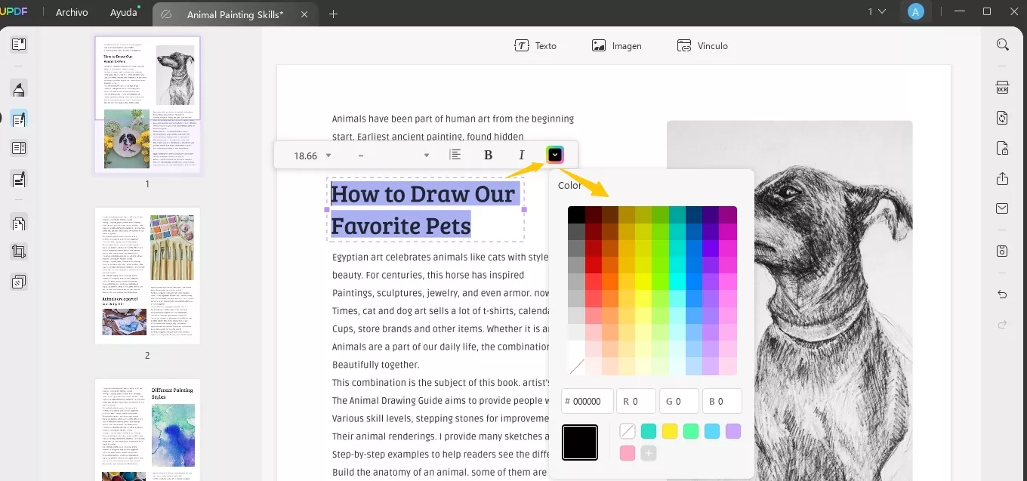Pick the lavender purple preset swatch
1027x481 pixels.
(733, 431)
